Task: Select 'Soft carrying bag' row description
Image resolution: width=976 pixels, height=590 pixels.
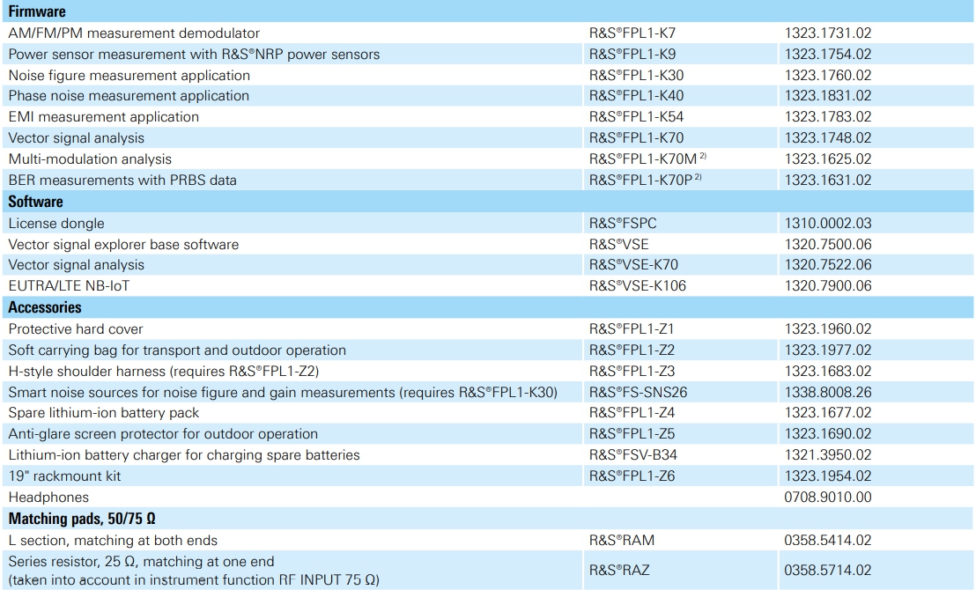Action: (177, 350)
